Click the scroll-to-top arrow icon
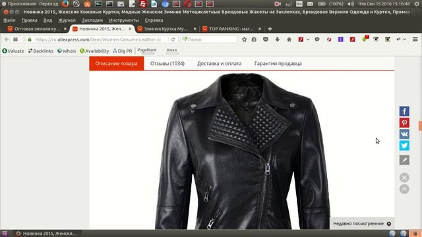422x237 pixels. pos(404,189)
